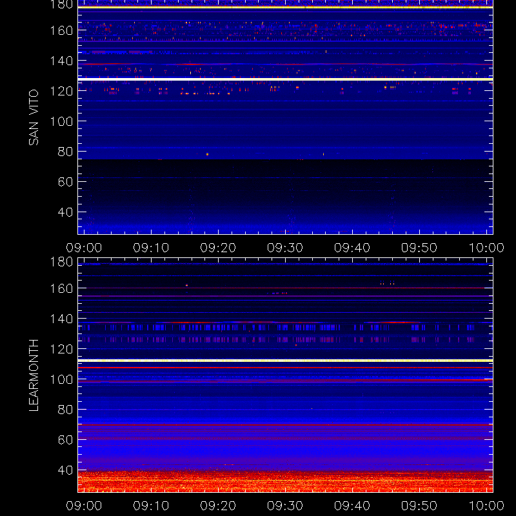Click the 09:10 time label under Learmonth plot

coord(151,506)
